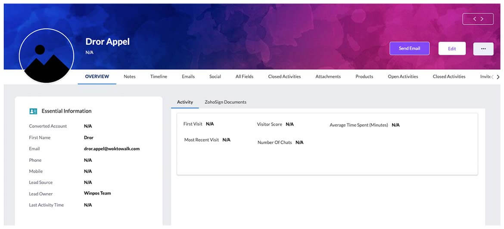Select the Overview tab
This screenshot has width=504, height=229.
point(97,77)
